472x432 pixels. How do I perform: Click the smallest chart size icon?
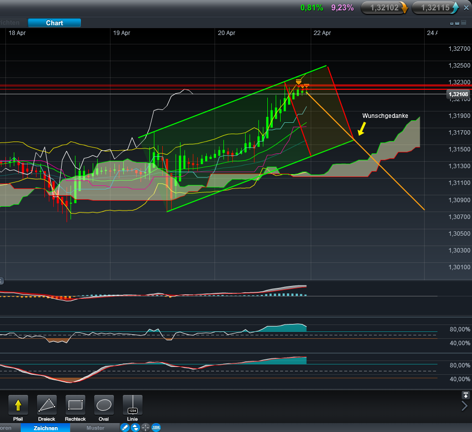451,24
